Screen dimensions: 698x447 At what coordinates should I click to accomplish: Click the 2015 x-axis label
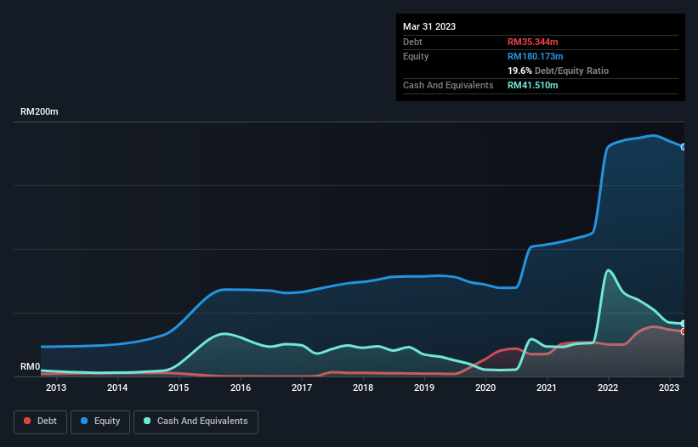tap(179, 388)
